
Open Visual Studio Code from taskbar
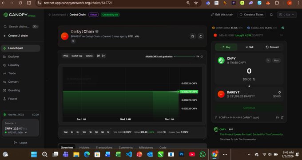tap(129, 154)
